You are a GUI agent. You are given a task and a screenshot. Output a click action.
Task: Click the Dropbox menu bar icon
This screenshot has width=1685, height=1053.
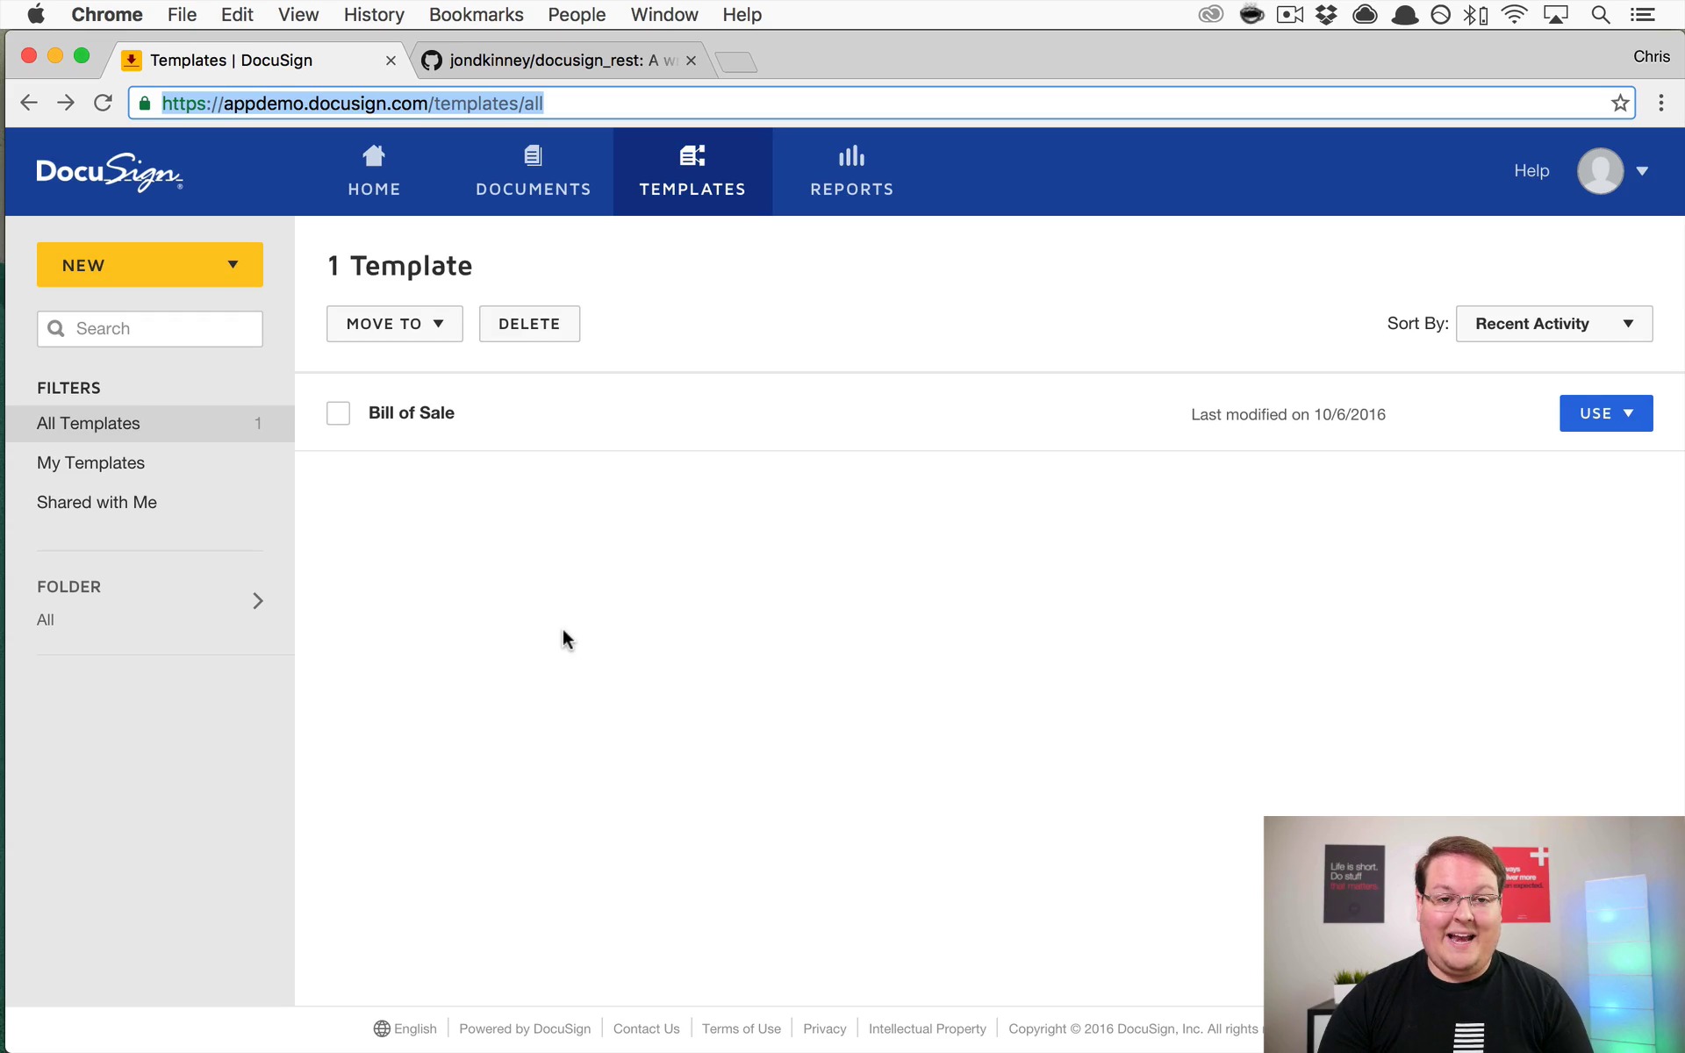pyautogui.click(x=1326, y=14)
